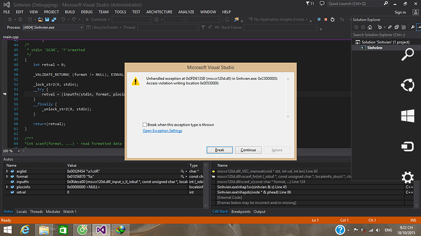Switch to the Locals tab
This screenshot has width=421, height=236.
21,212
